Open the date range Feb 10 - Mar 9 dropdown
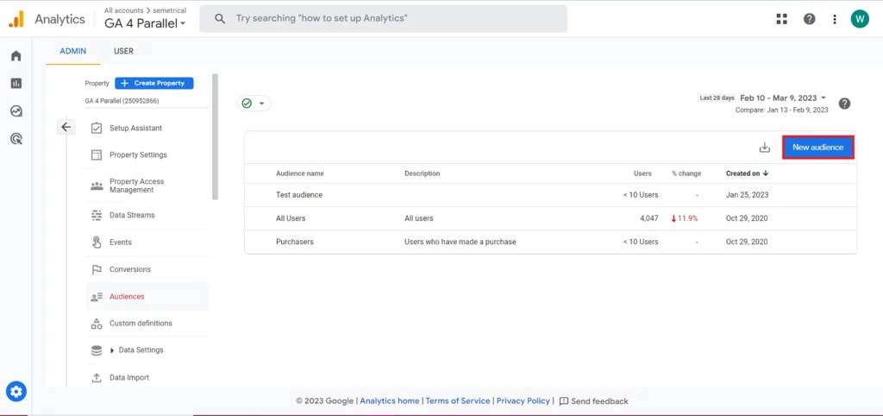 [x=783, y=98]
